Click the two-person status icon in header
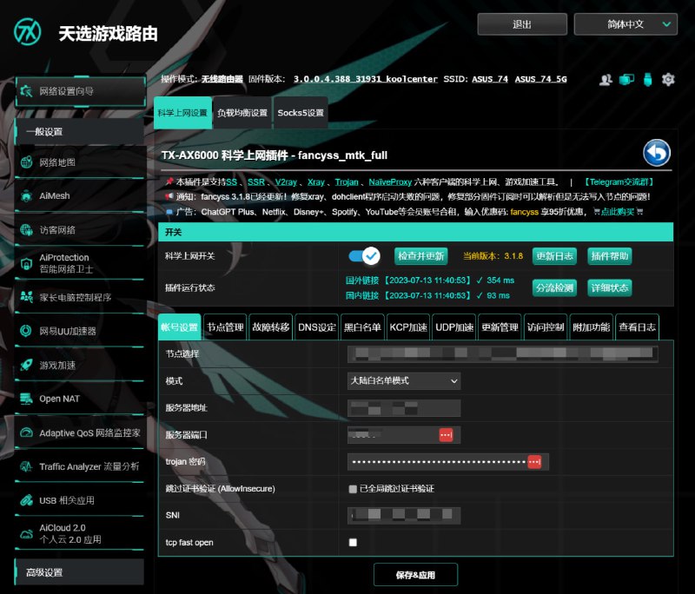This screenshot has height=594, width=695. pyautogui.click(x=606, y=79)
